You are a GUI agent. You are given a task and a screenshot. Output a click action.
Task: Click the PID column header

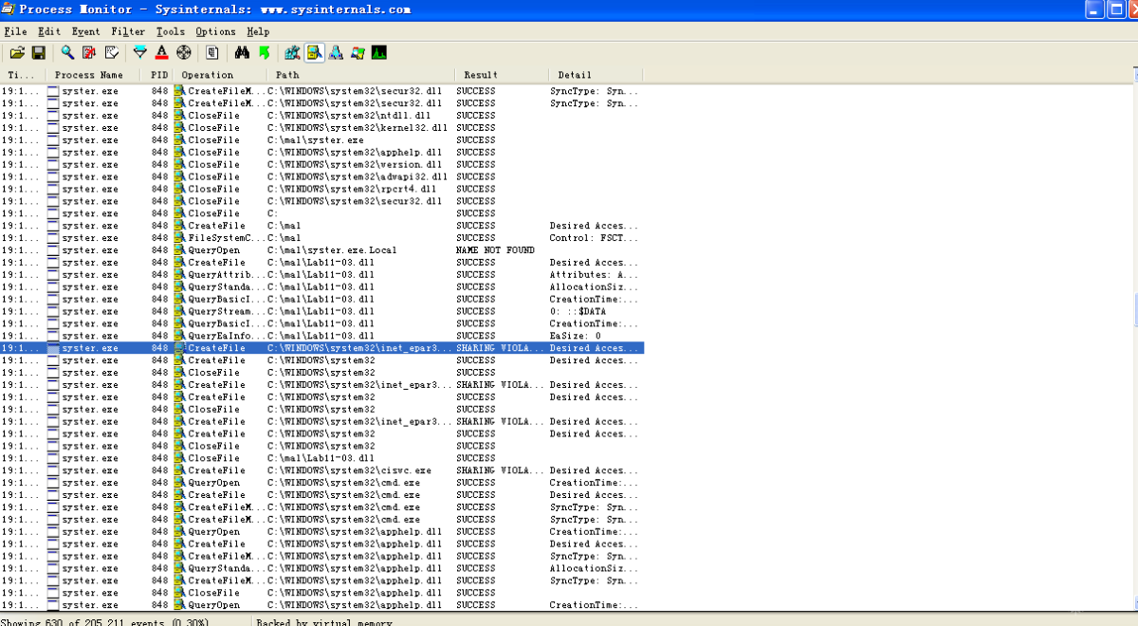pyautogui.click(x=158, y=75)
